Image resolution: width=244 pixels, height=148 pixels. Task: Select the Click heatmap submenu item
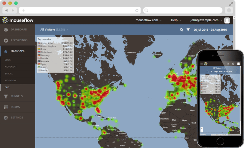[x=9, y=60]
